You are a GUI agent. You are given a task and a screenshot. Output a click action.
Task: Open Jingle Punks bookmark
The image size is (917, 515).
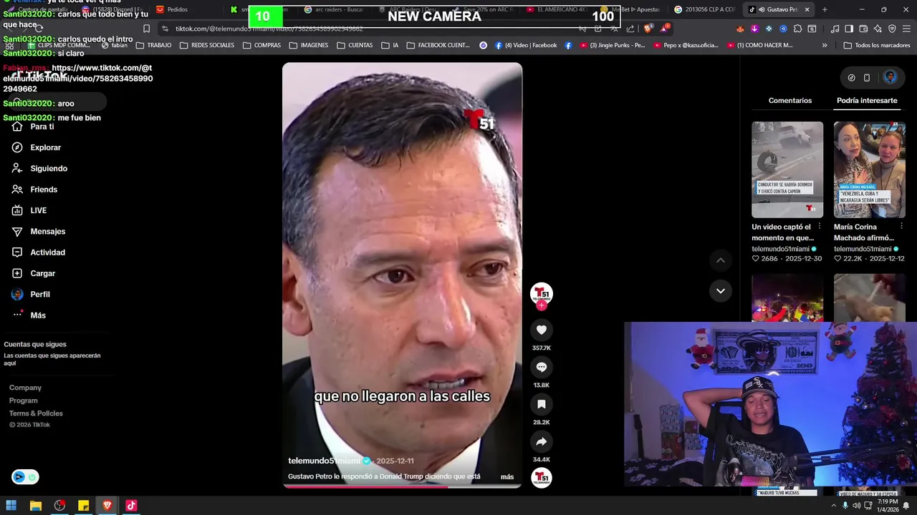point(612,45)
